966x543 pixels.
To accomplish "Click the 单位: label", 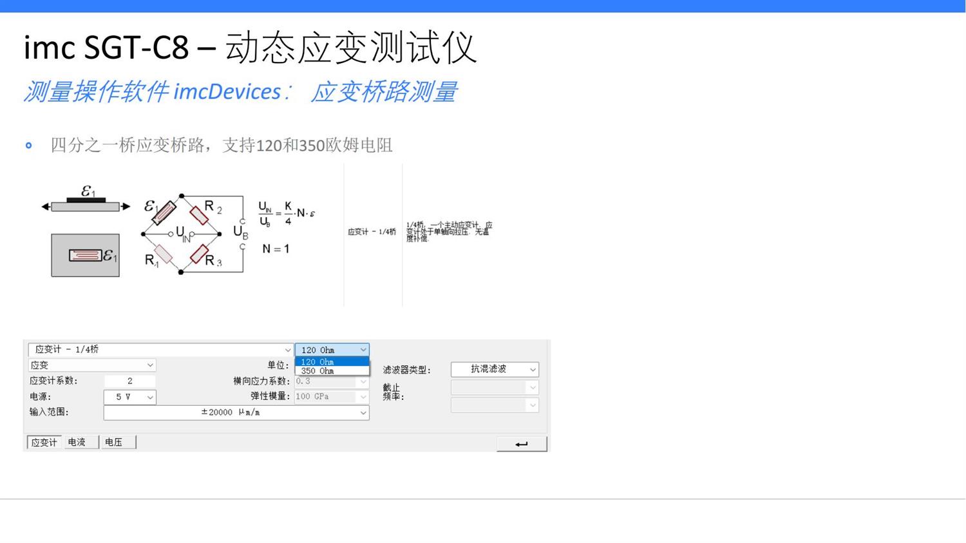I will (278, 365).
